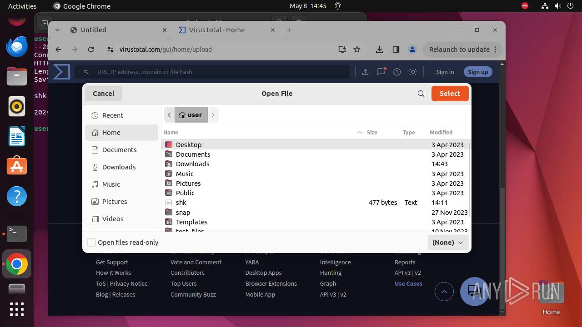Image resolution: width=582 pixels, height=327 pixels.
Task: Click the user home path button
Action: click(x=191, y=115)
